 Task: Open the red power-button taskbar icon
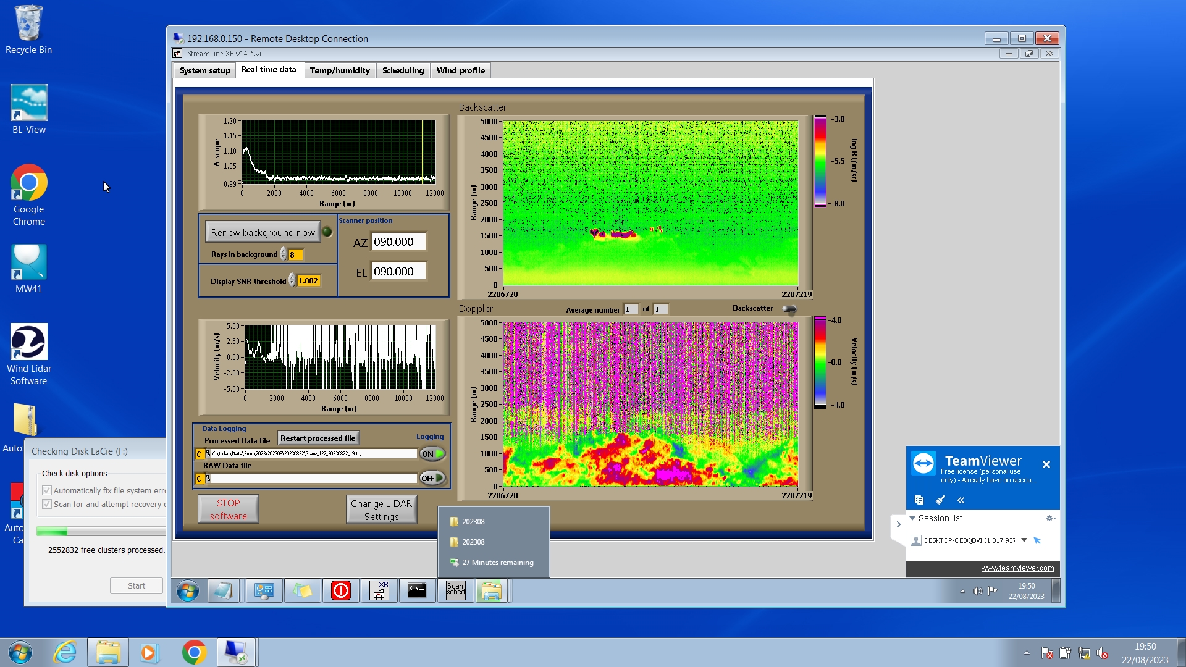coord(341,590)
